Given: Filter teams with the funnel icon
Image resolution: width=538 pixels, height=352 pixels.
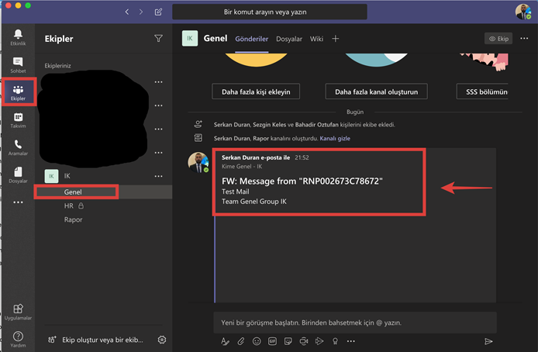Looking at the screenshot, I should 158,39.
